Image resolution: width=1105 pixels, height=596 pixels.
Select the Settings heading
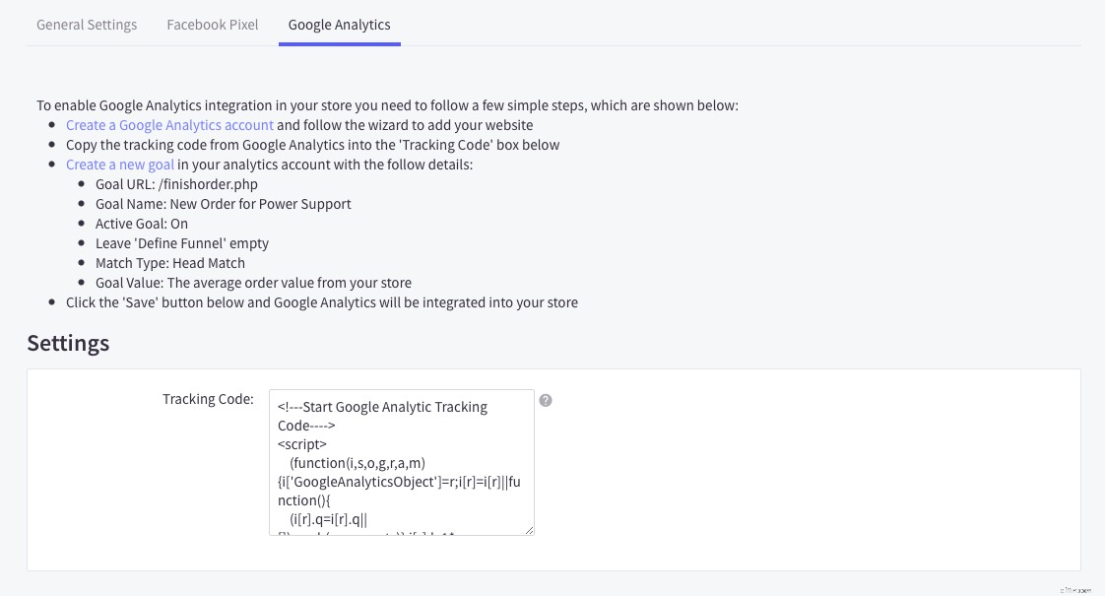pyautogui.click(x=68, y=344)
